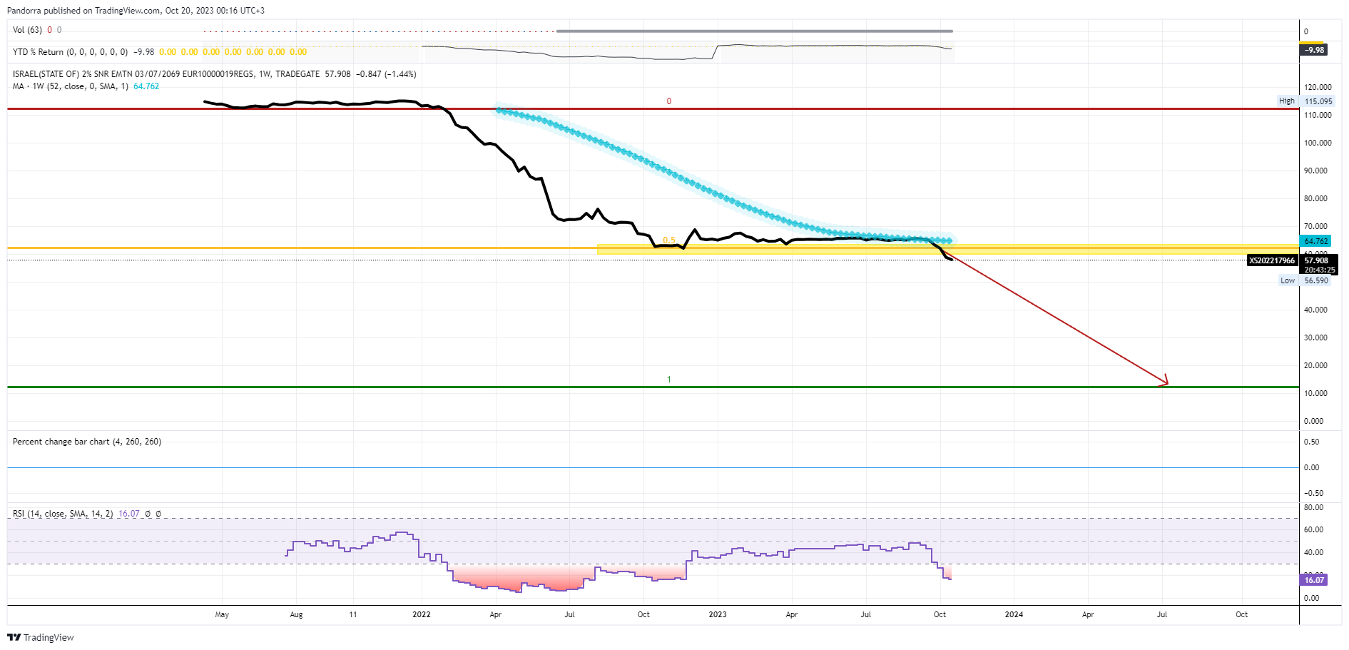Click the -0.50 label on the percent axis
1349x650 pixels.
tap(1313, 493)
